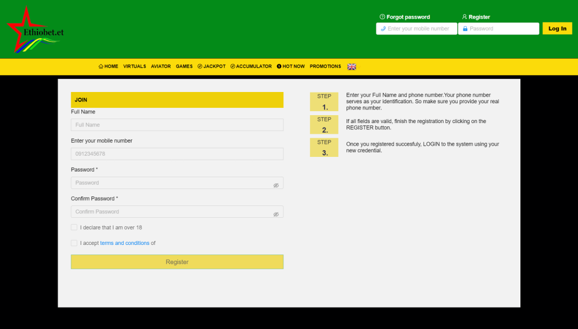The width and height of the screenshot is (578, 329).
Task: Toggle the Password field visibility eye
Action: 276,185
